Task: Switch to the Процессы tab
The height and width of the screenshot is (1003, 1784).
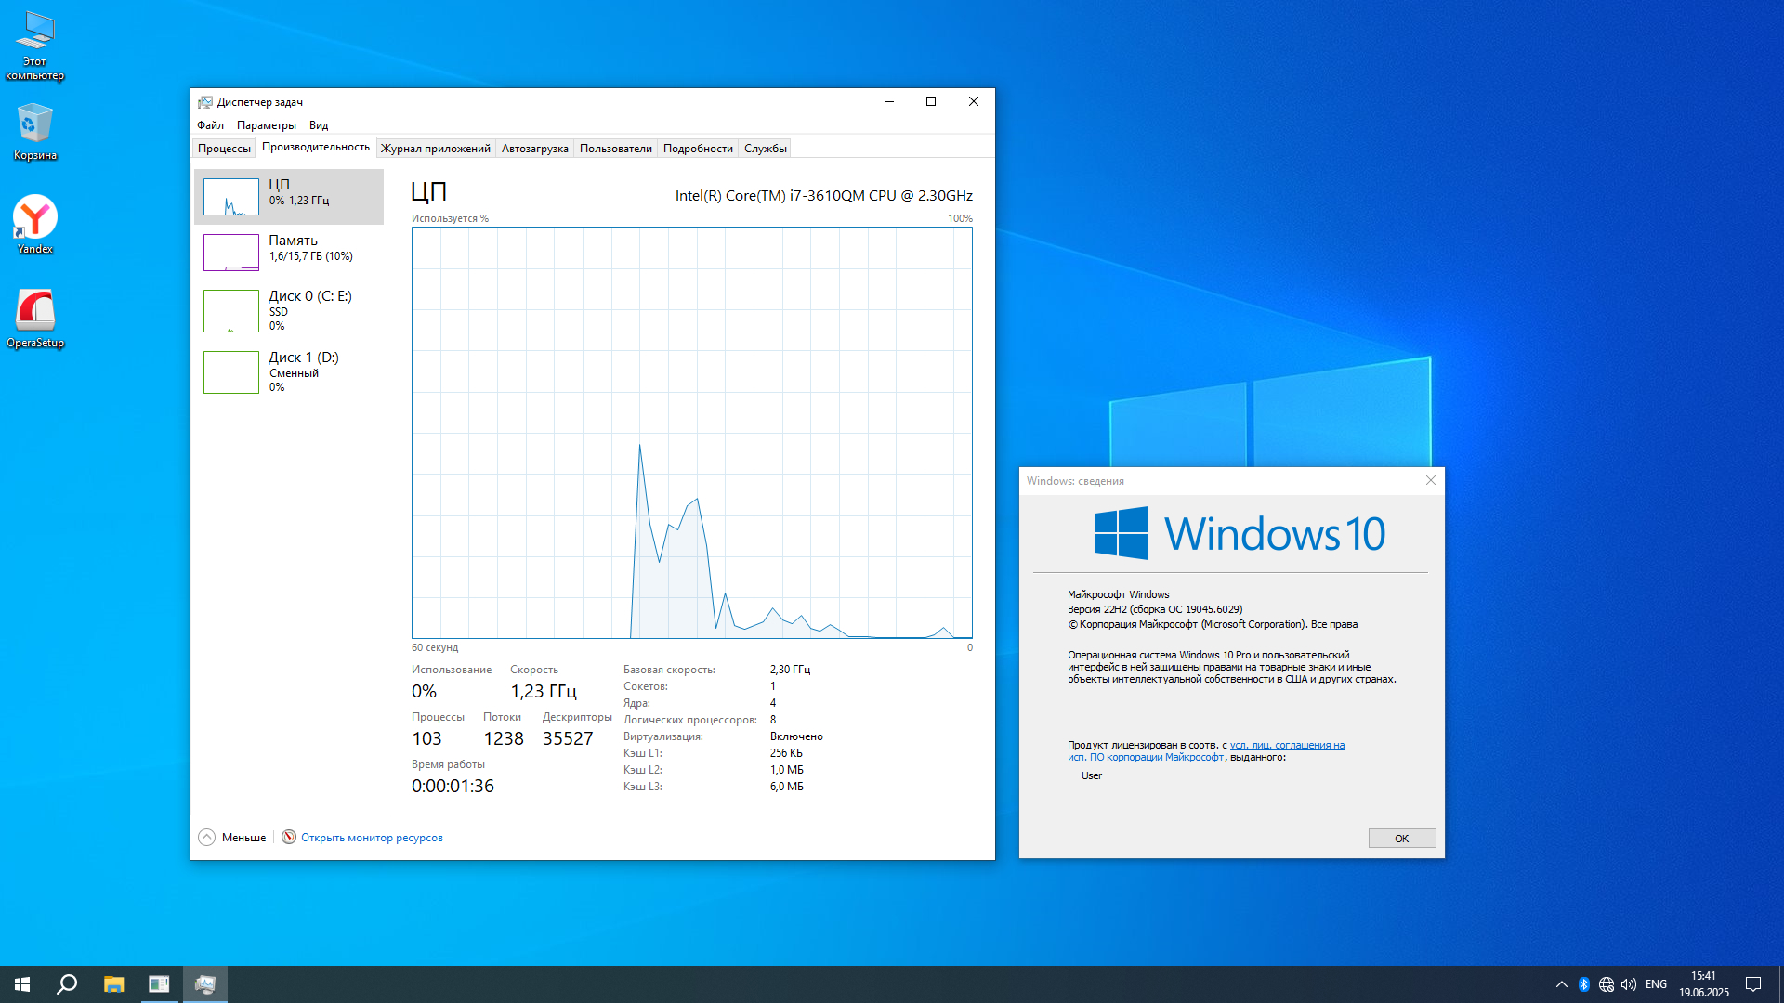Action: coord(224,149)
